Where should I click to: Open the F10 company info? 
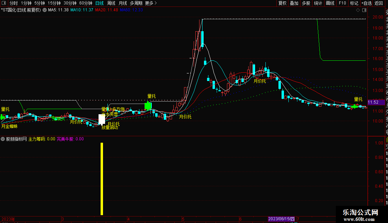pyautogui.click(x=342, y=3)
